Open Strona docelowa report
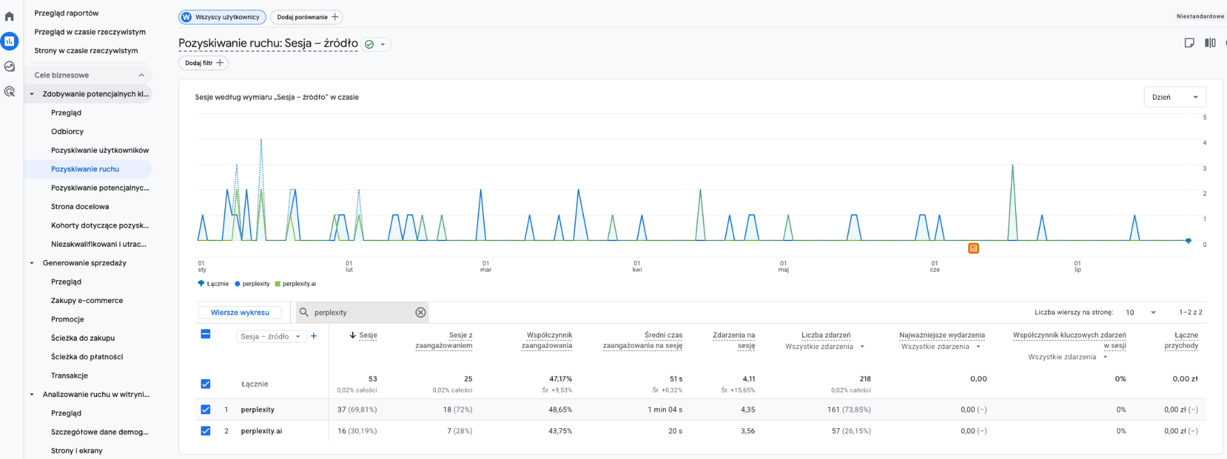 (80, 206)
